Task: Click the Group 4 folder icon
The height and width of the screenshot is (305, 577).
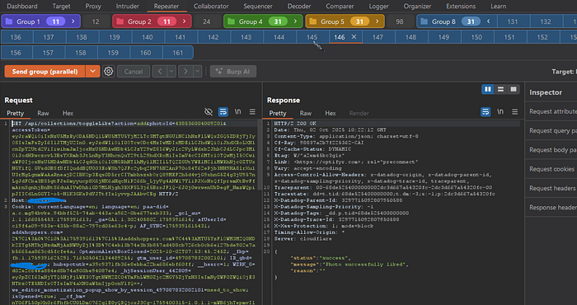Action: tap(231, 21)
